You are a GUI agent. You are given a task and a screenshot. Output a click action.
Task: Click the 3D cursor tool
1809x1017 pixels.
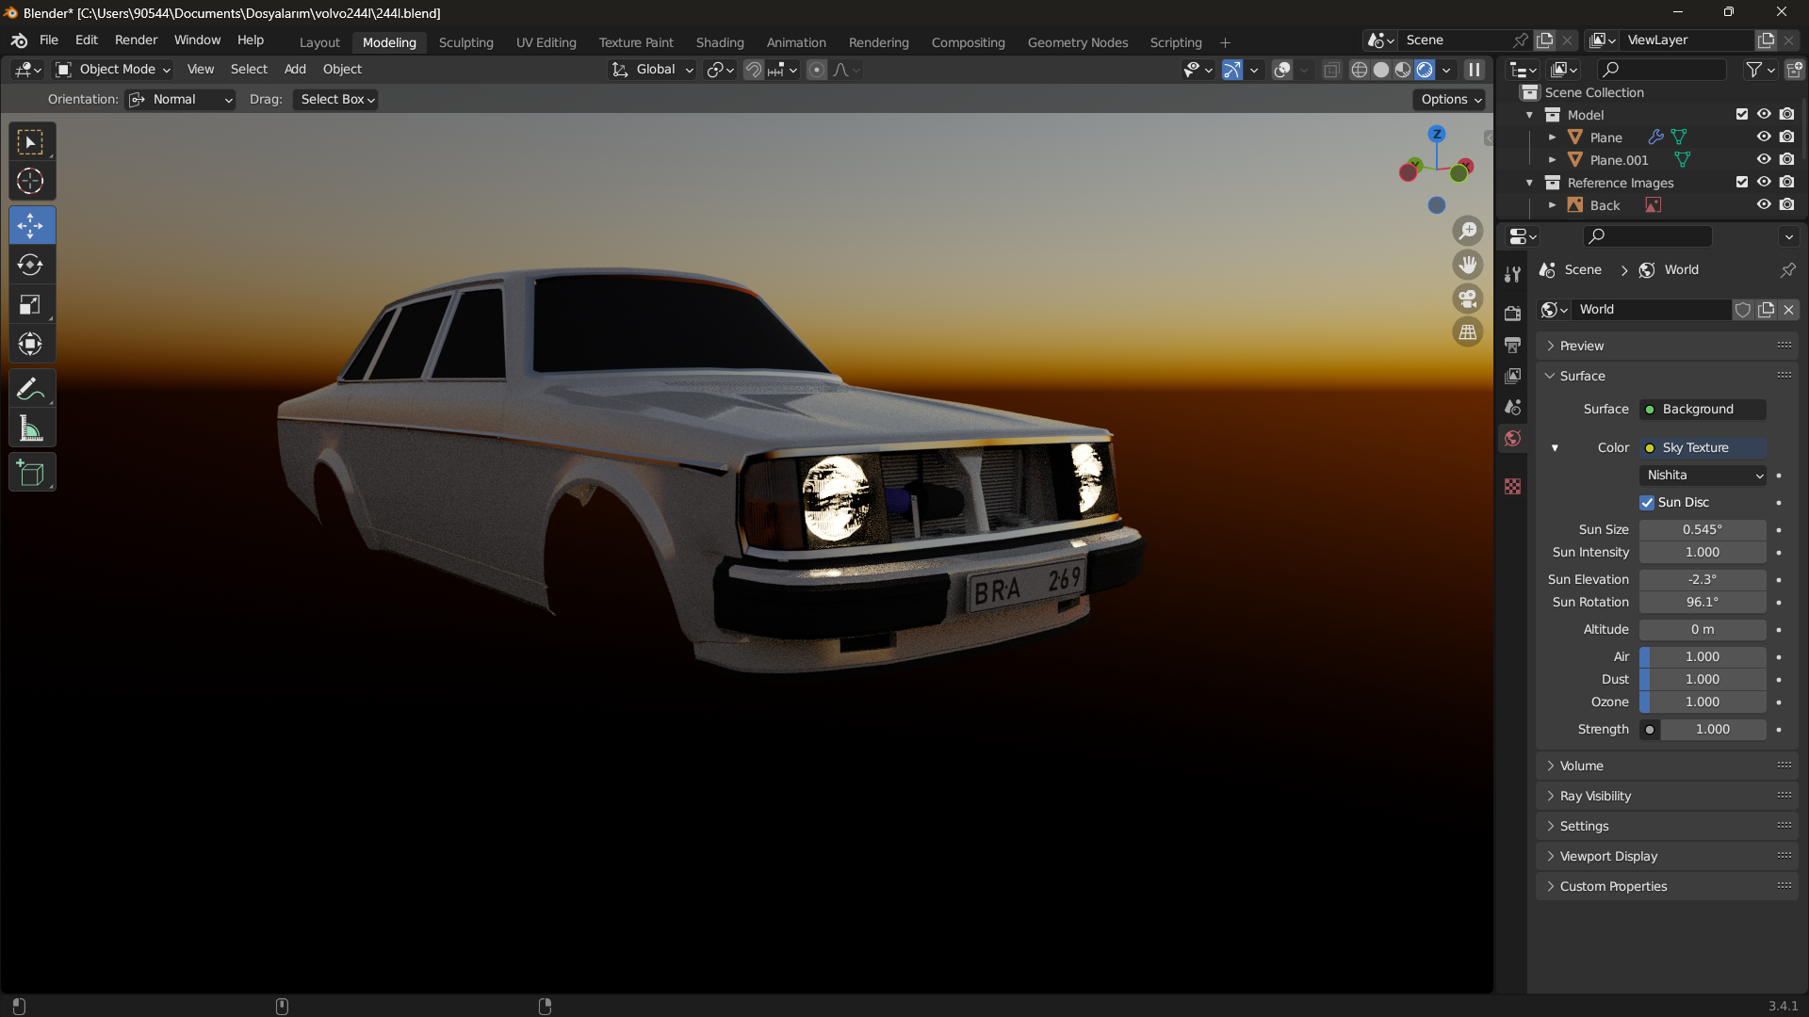pyautogui.click(x=30, y=181)
